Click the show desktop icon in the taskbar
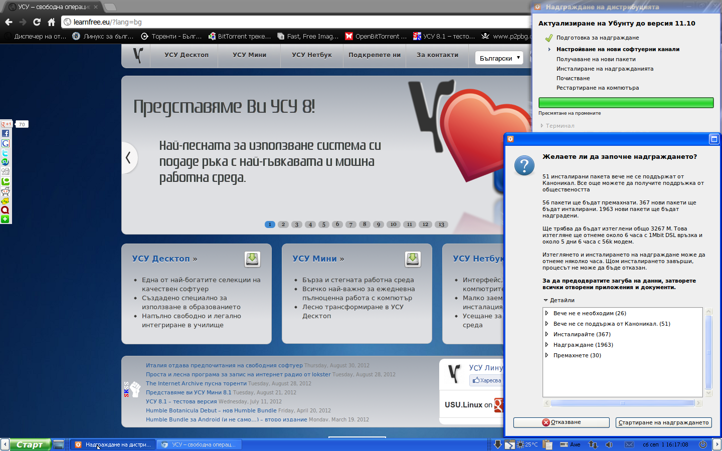Screen dimensions: 722x451 click(x=59, y=444)
